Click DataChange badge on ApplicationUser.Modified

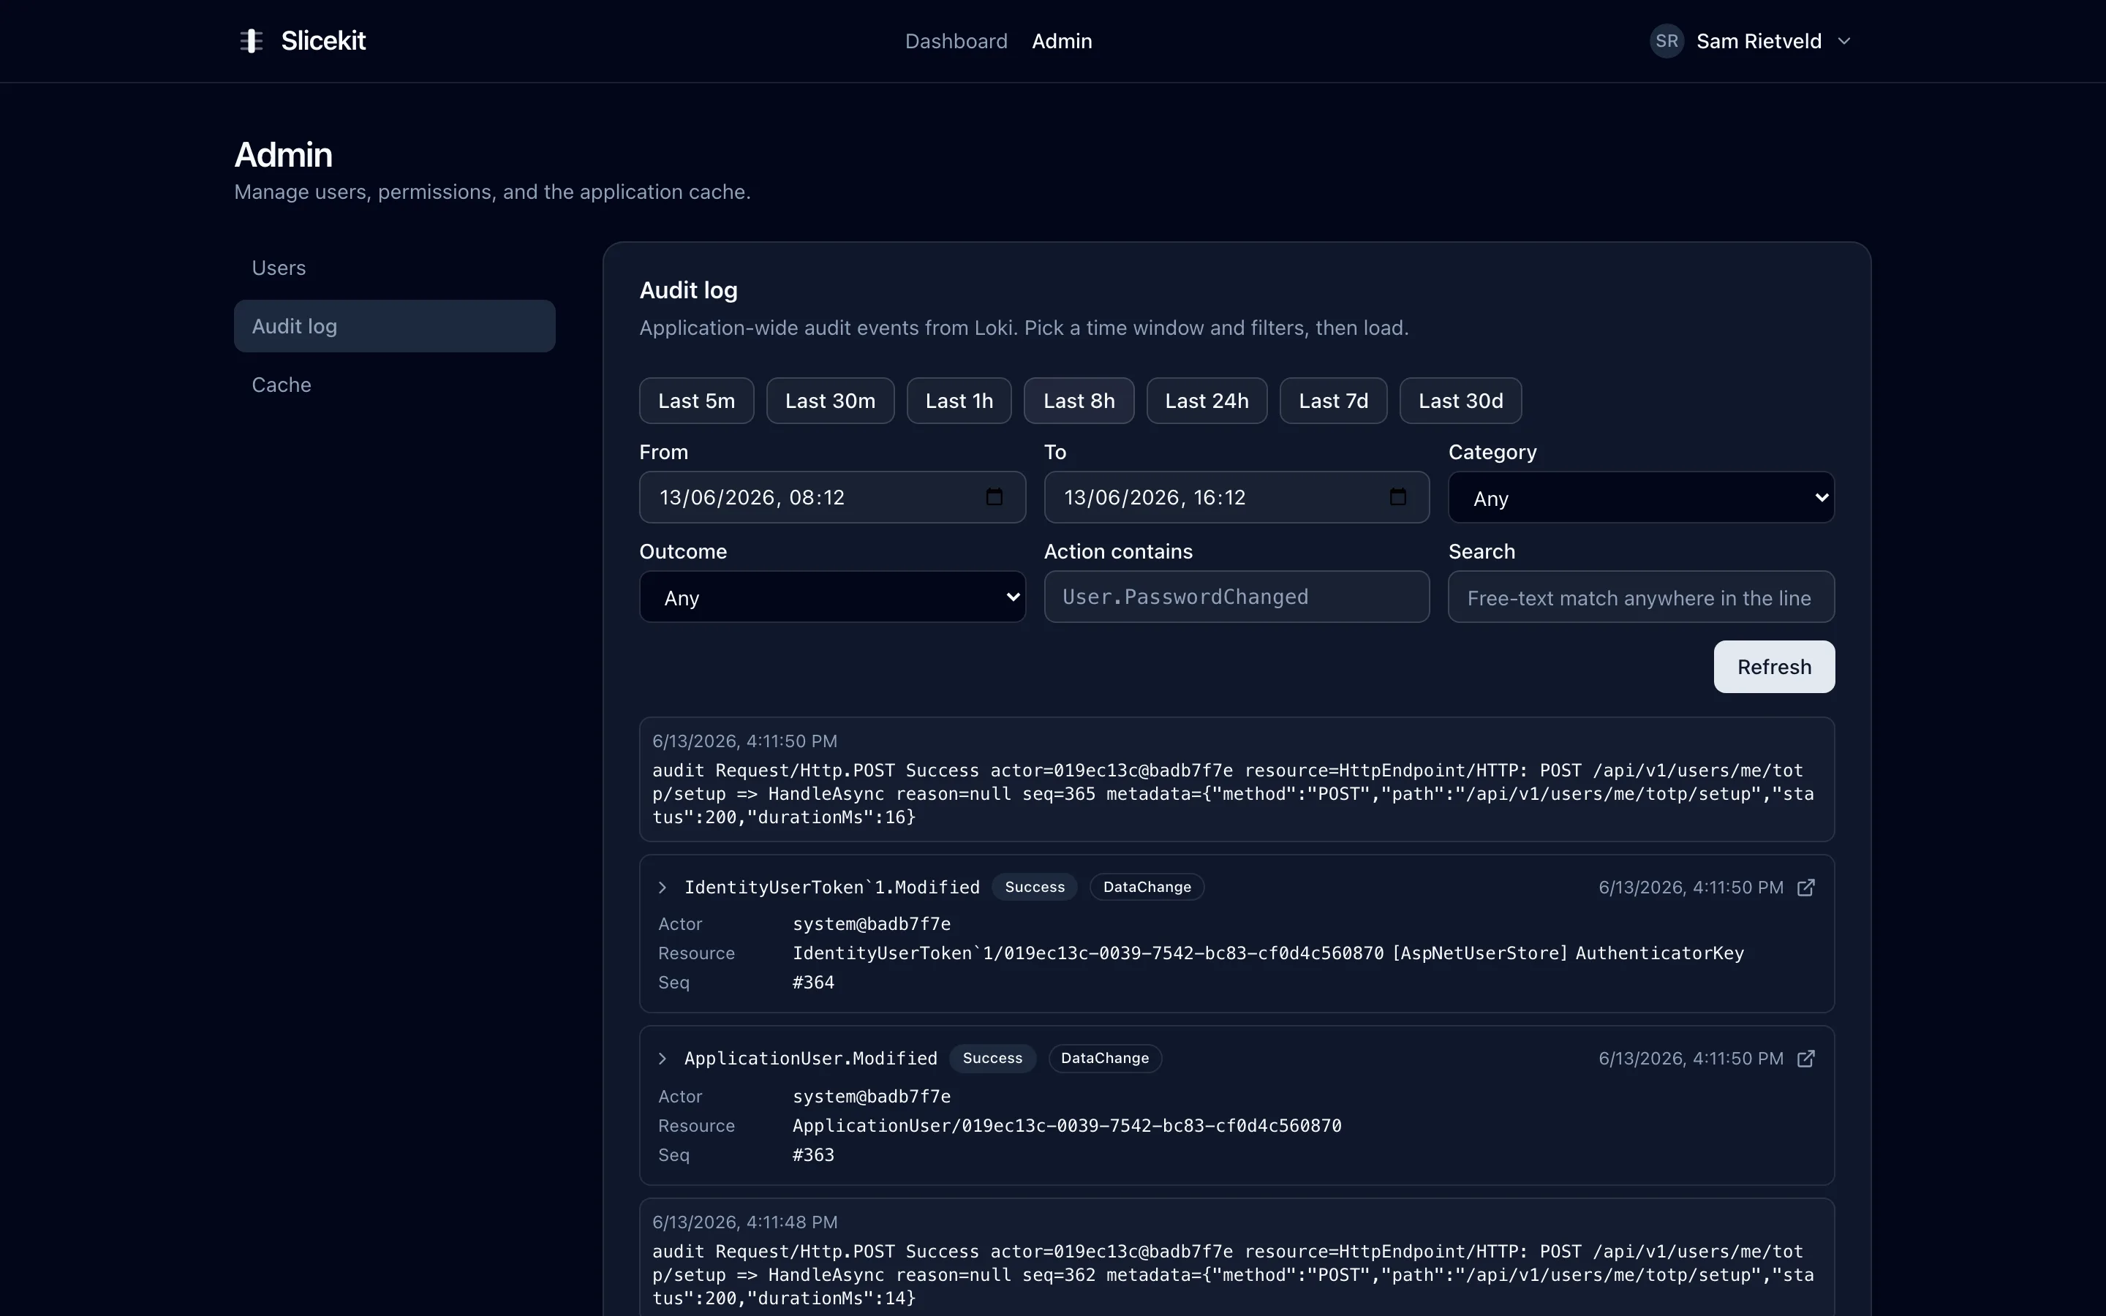click(1104, 1059)
